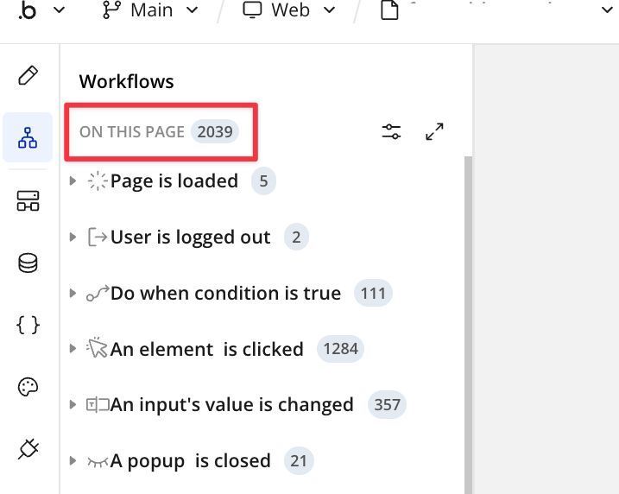Click the Page is loaded label
Viewport: 619px width, 494px height.
174,181
